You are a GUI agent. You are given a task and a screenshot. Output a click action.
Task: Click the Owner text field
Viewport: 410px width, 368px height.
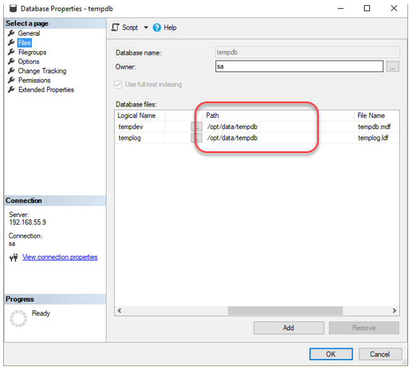pos(299,66)
